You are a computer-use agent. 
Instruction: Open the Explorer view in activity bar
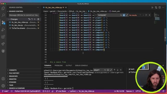(x=3, y=8)
